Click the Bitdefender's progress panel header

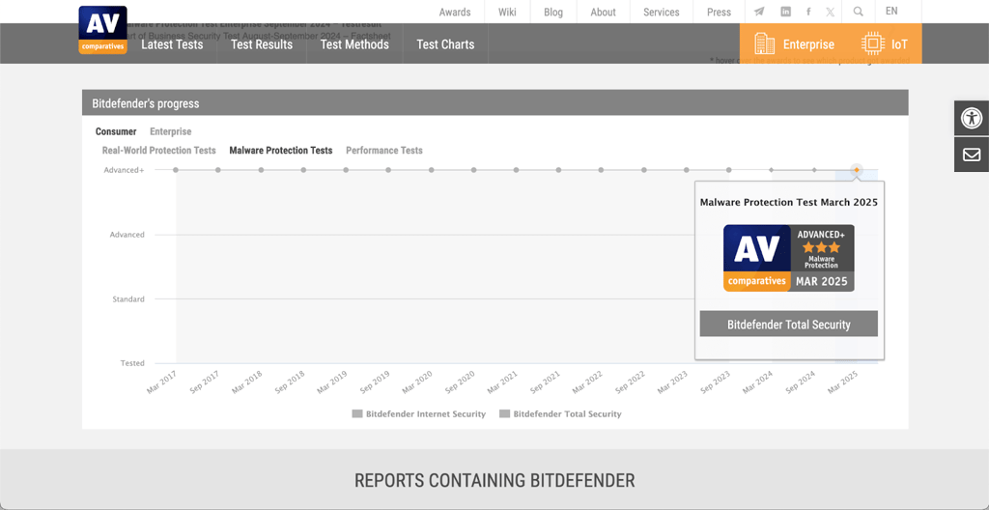[x=495, y=103]
